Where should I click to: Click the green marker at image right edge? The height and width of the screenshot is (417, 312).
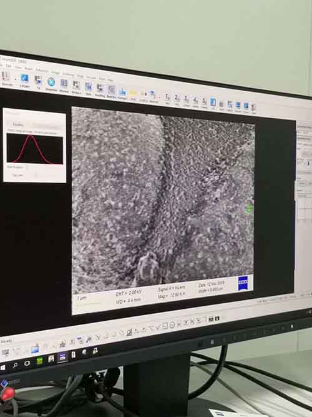249,209
